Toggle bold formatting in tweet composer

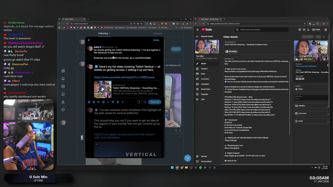pos(118,102)
